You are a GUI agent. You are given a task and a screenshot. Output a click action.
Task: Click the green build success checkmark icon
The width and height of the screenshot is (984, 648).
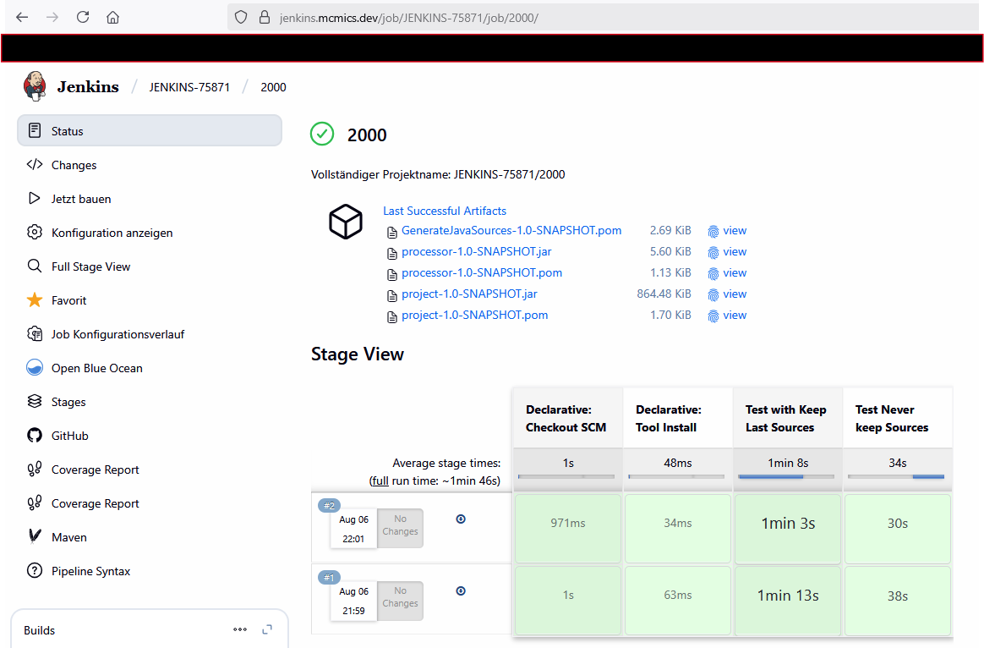[x=322, y=134]
